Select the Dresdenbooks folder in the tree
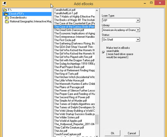 [18, 18]
